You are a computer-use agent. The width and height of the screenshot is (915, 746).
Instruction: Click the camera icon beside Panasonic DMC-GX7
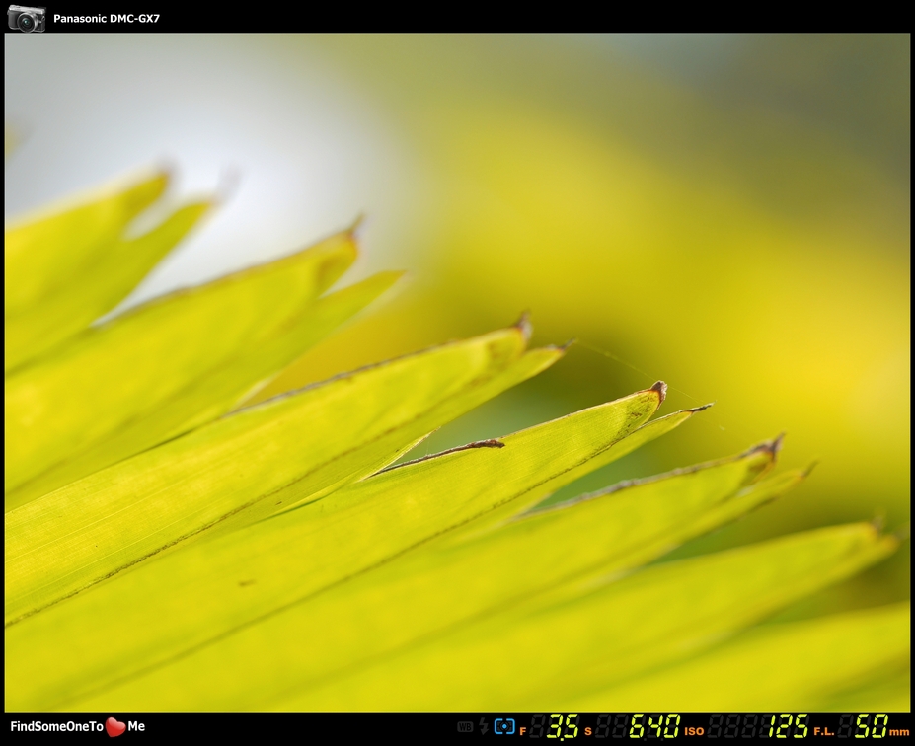[x=27, y=18]
